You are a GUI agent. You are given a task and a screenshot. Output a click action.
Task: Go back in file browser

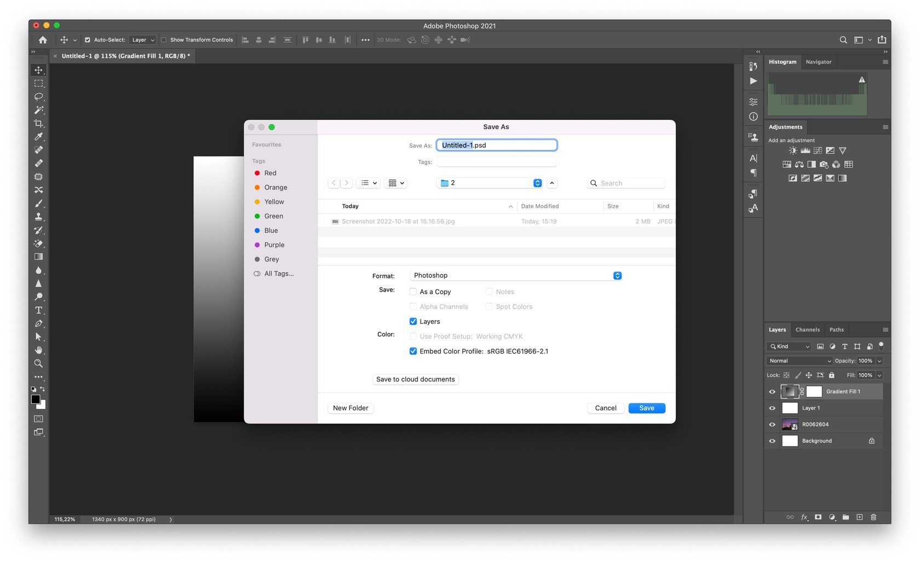pyautogui.click(x=334, y=183)
